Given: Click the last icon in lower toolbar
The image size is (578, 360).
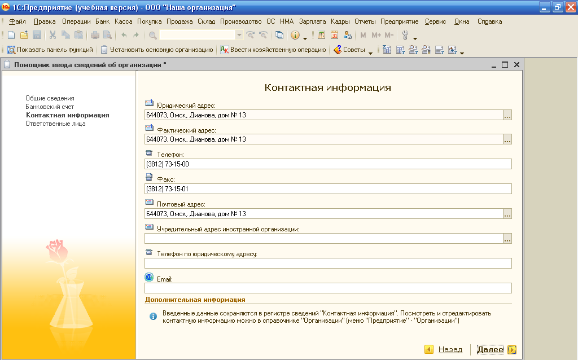Looking at the screenshot, I should [452, 50].
